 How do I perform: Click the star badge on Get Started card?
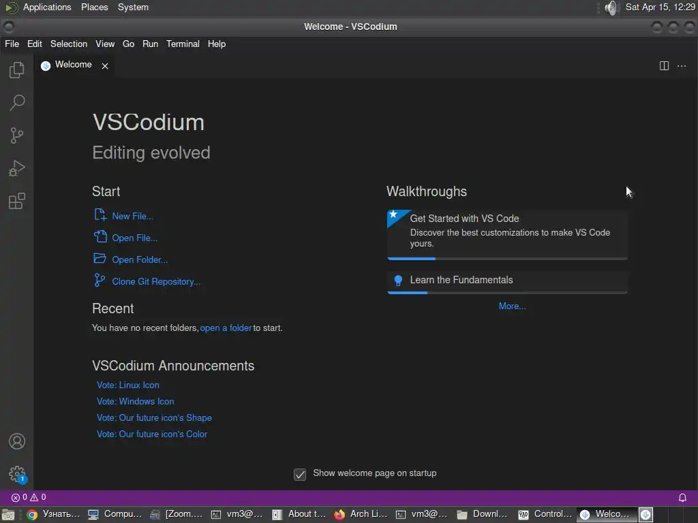pos(393,215)
